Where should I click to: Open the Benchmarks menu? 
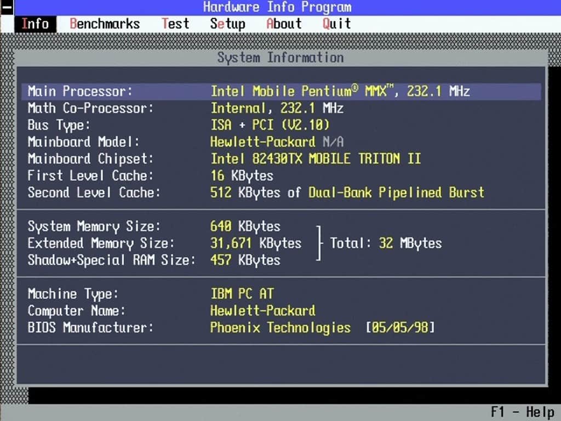(105, 24)
